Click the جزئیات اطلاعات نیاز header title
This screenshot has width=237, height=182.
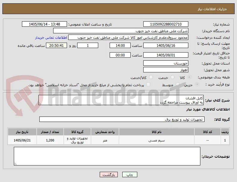[x=212, y=9]
